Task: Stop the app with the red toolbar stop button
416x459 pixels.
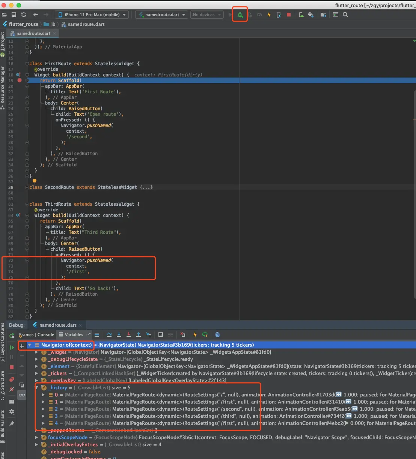Action: (x=288, y=15)
